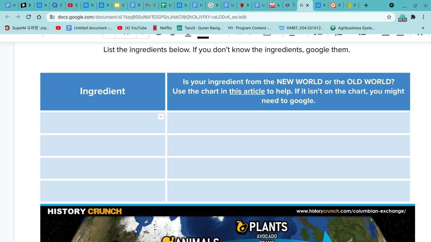
Task: Switch to the Google search tab
Action: pos(213,5)
